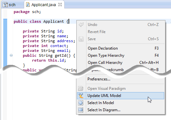
Task: Click the 'private String id;' line
Action: [43, 31]
